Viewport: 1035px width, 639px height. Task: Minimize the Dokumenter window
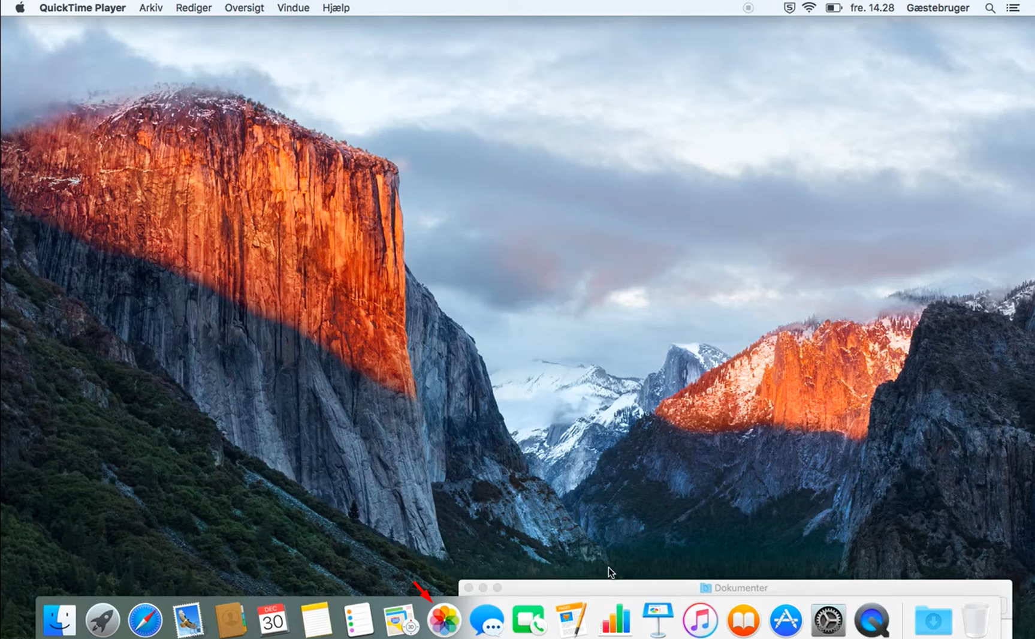pyautogui.click(x=483, y=588)
